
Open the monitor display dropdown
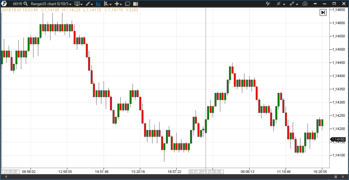click(x=78, y=4)
